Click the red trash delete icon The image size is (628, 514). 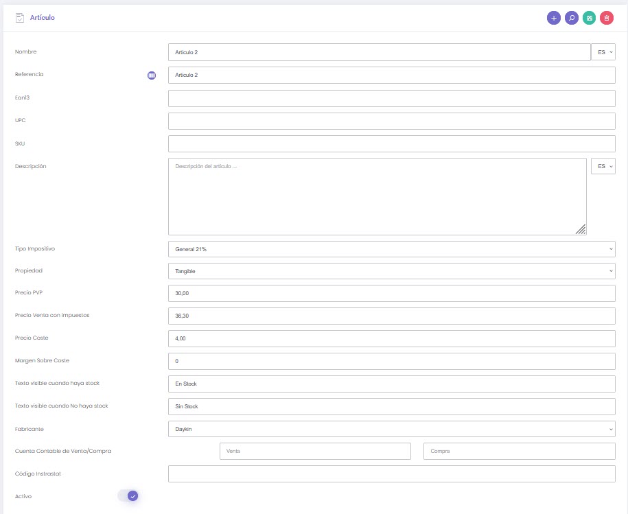(607, 19)
